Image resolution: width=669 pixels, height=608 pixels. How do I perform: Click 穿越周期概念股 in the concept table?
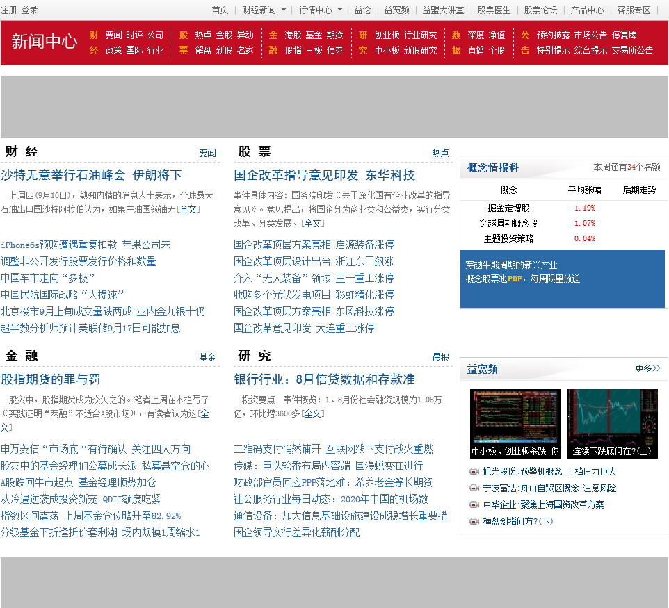(508, 224)
